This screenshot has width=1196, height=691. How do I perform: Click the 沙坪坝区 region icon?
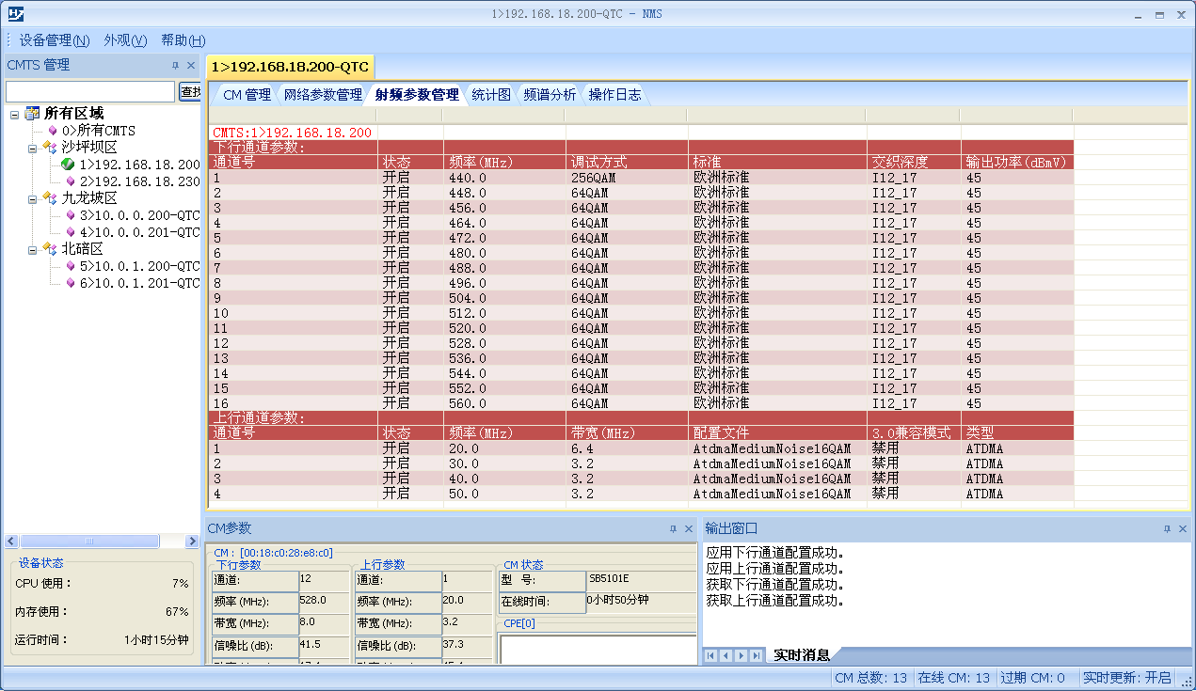tap(51, 148)
